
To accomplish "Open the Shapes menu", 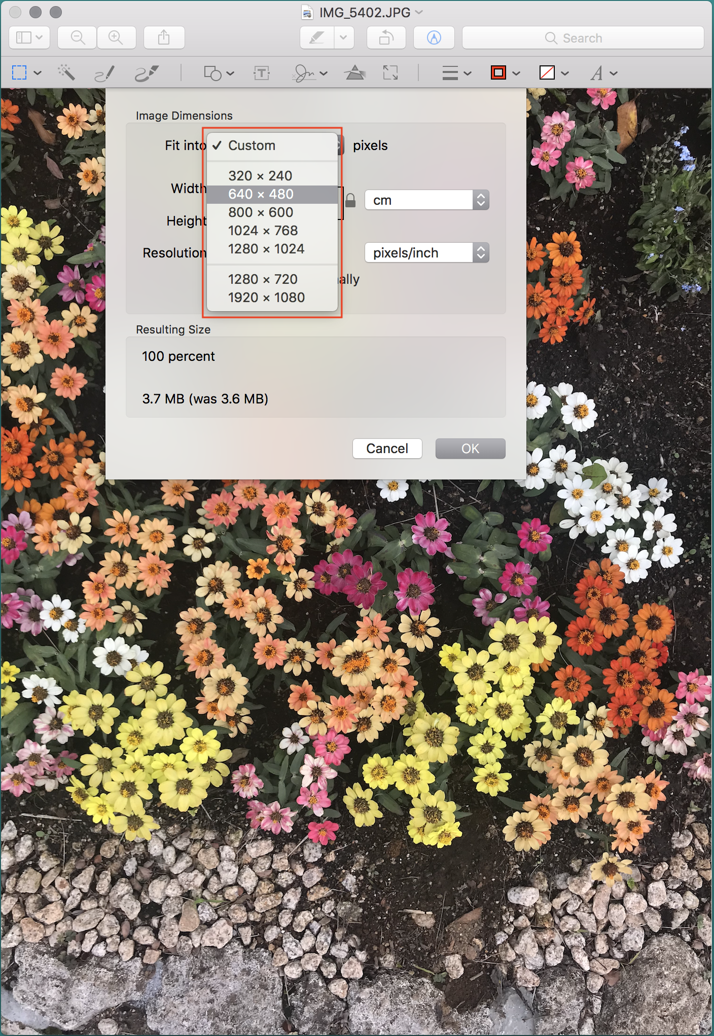I will coord(219,73).
